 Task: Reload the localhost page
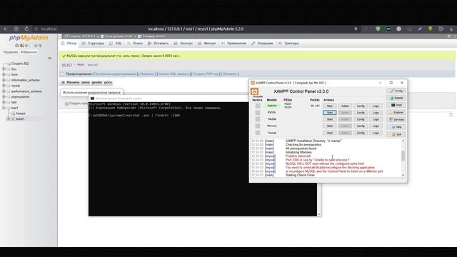pos(26,29)
